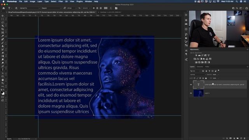This screenshot has height=140, width=249.
Task: Switch to the Paths tab
Action: click(x=207, y=66)
